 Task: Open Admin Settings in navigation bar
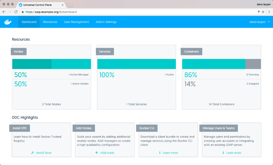(x=106, y=22)
